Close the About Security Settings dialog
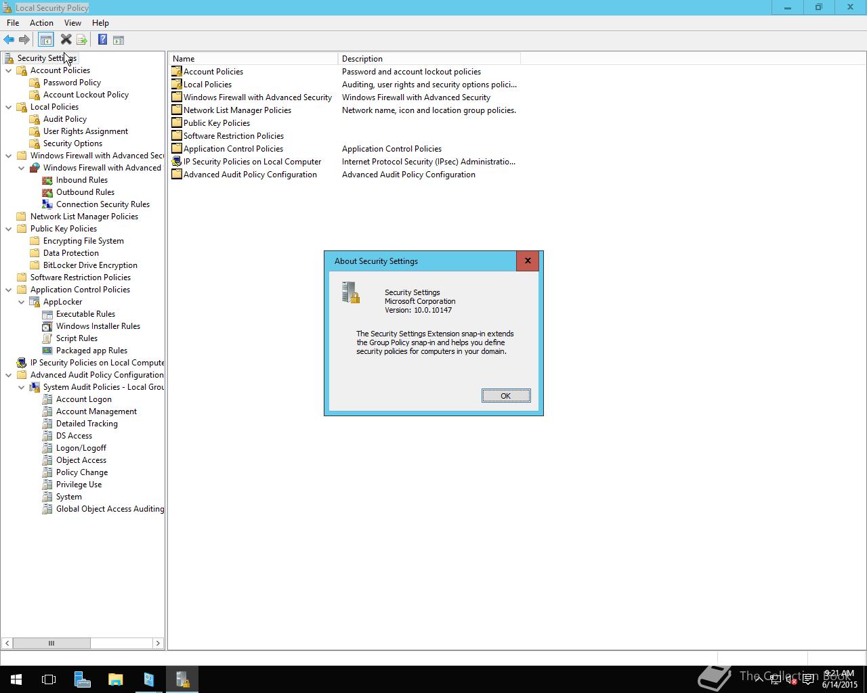 [x=528, y=261]
